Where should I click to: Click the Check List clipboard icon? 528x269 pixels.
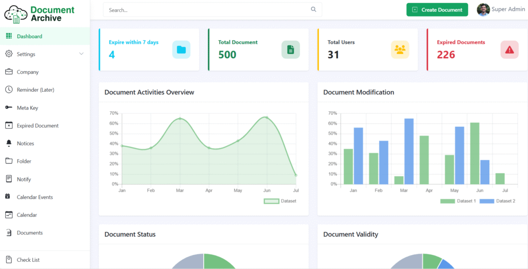pyautogui.click(x=9, y=260)
